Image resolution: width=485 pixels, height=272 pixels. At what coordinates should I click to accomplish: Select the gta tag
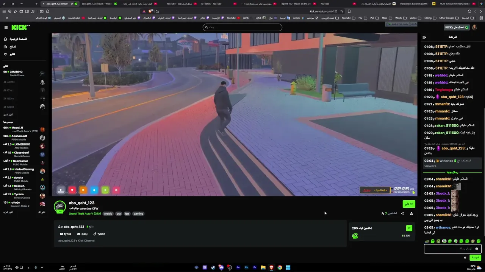(x=119, y=213)
